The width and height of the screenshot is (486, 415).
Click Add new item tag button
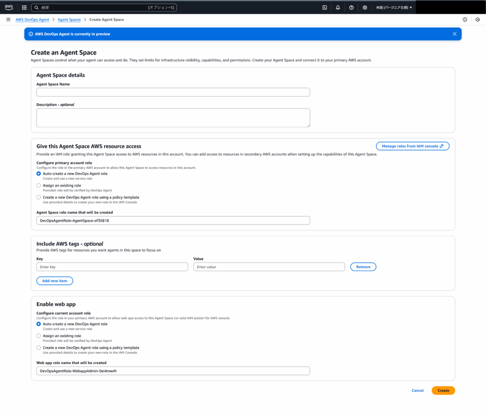point(55,281)
